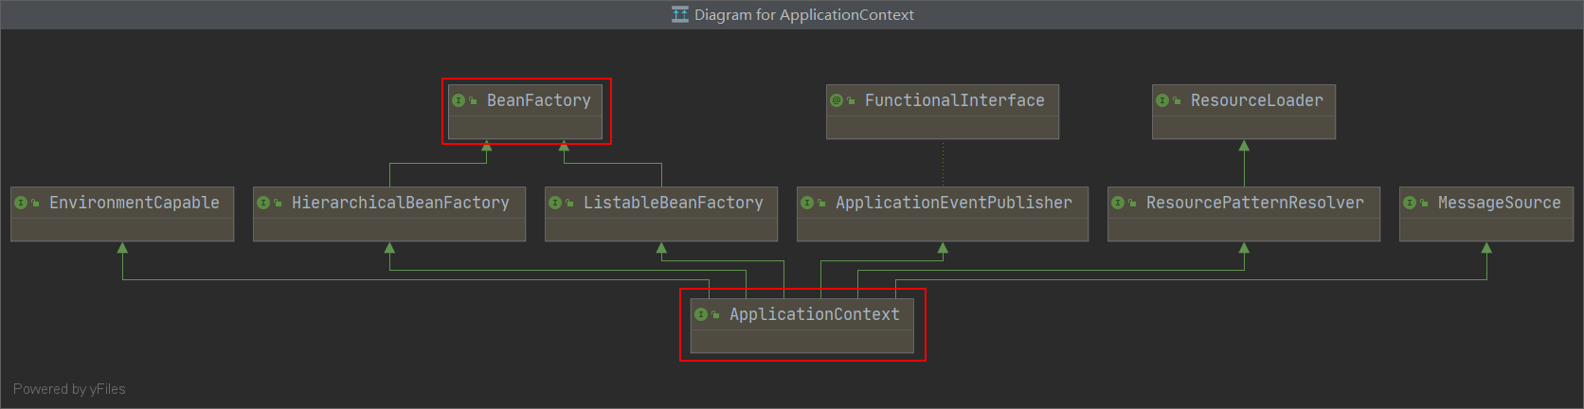Image resolution: width=1584 pixels, height=409 pixels.
Task: Click the interface icon on the ListableBeanFactory node
Action: pos(555,203)
